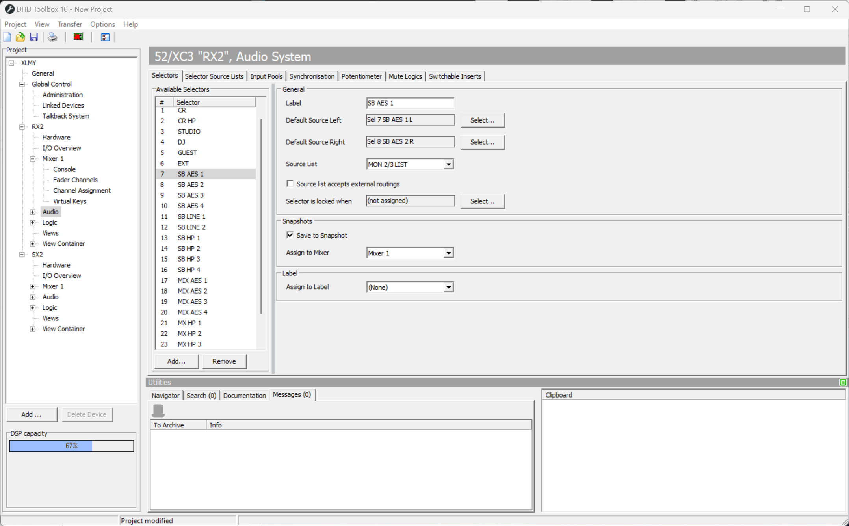Screen dimensions: 849x526
Task: Click the DSP capacity progress bar
Action: pos(71,446)
